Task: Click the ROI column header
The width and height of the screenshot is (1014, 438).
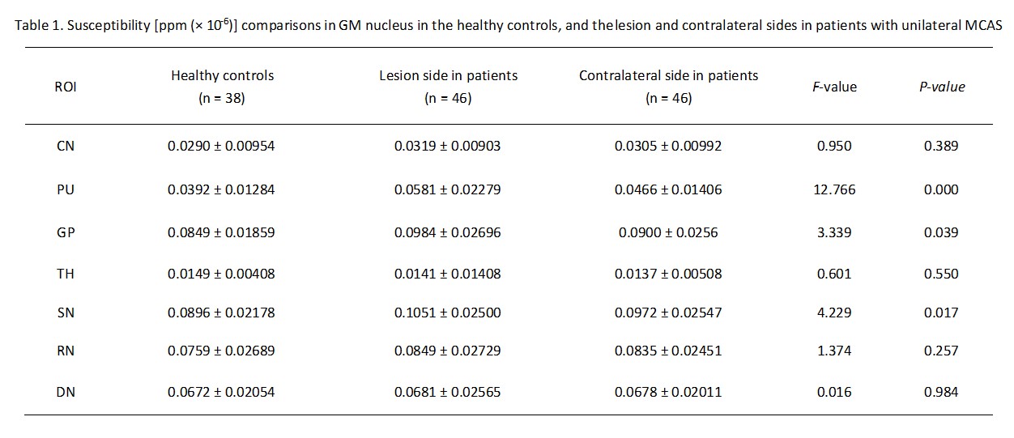Action: click(66, 87)
